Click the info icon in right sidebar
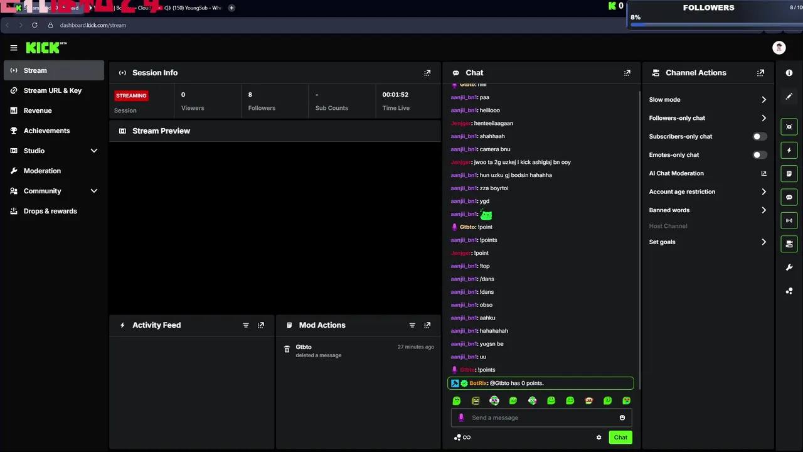 [x=789, y=73]
